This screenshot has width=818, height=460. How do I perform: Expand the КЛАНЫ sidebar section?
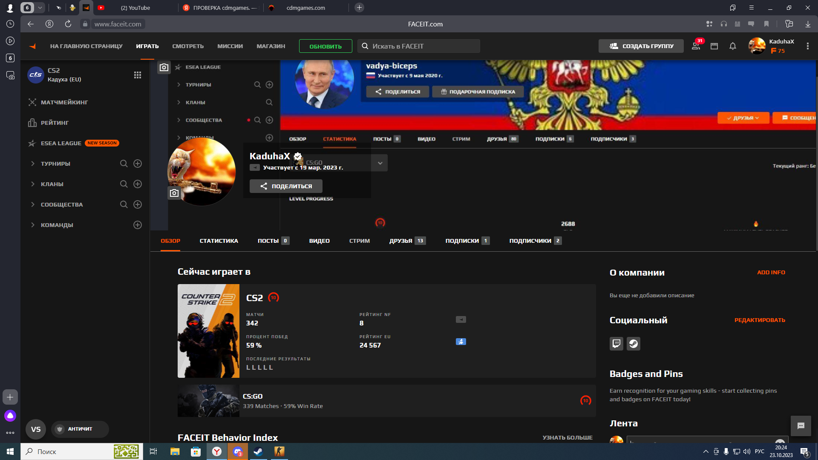pyautogui.click(x=33, y=184)
